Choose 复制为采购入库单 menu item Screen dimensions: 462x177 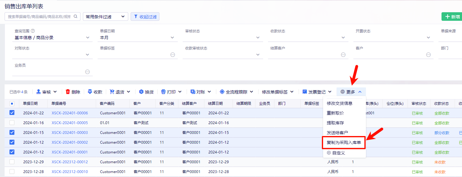344,142
